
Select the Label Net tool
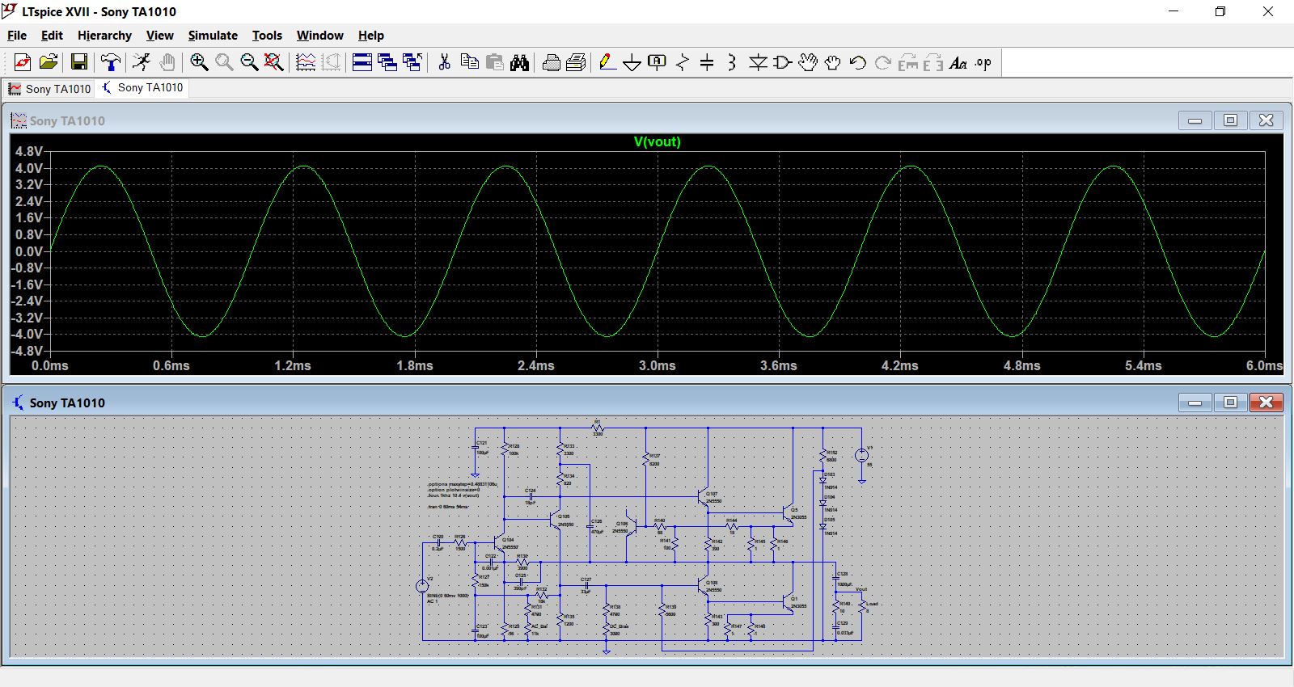pos(658,62)
